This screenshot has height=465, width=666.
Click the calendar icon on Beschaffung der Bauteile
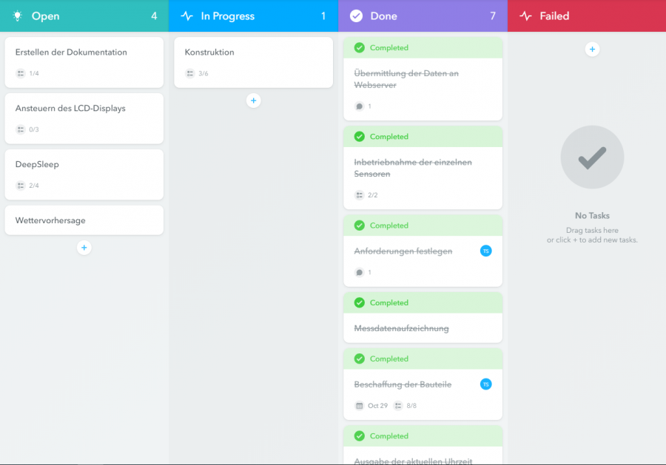[x=360, y=405]
